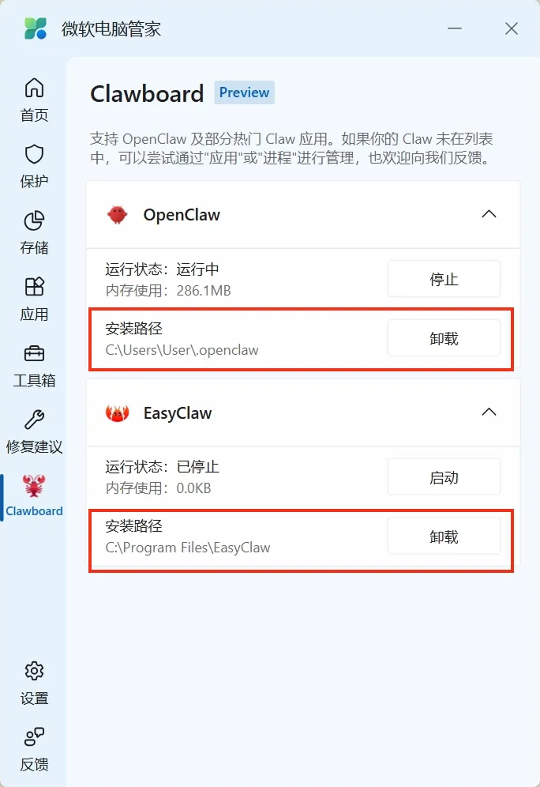Image resolution: width=540 pixels, height=787 pixels.
Task: Open the 反馈 feedback icon
Action: (x=34, y=736)
